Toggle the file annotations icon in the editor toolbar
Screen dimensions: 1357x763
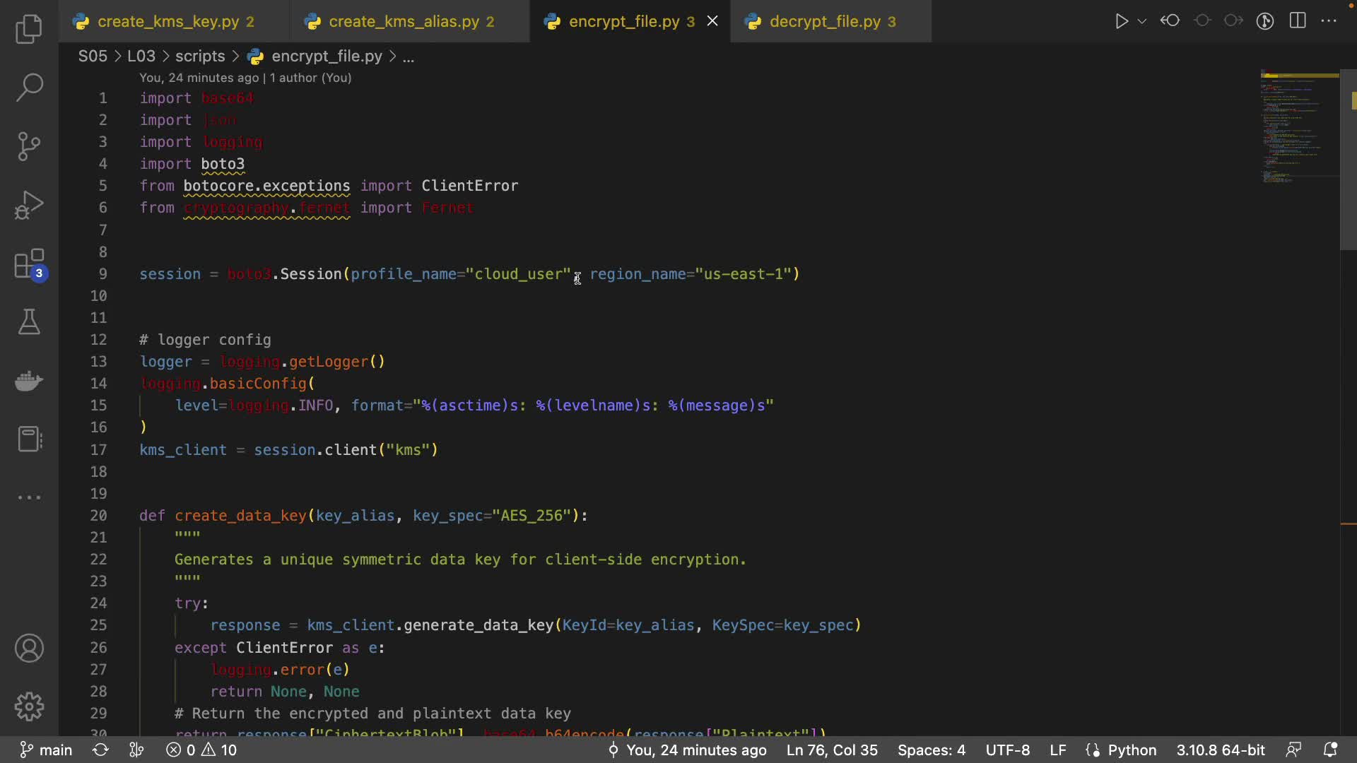click(x=1265, y=21)
